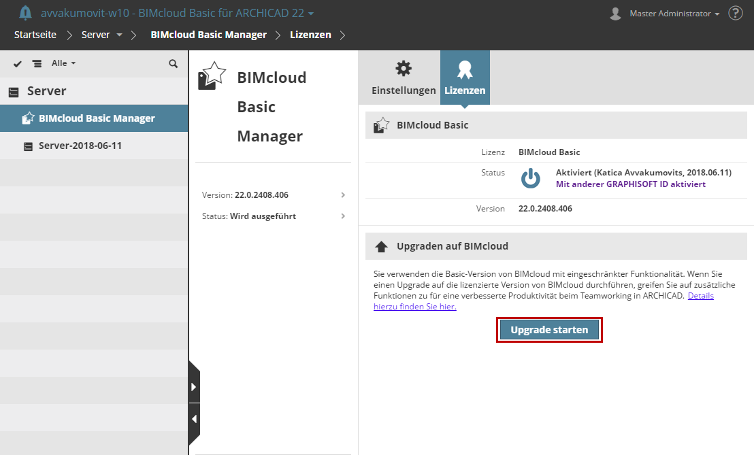
Task: Select the checkmark selection icon in the sidebar
Action: (17, 63)
